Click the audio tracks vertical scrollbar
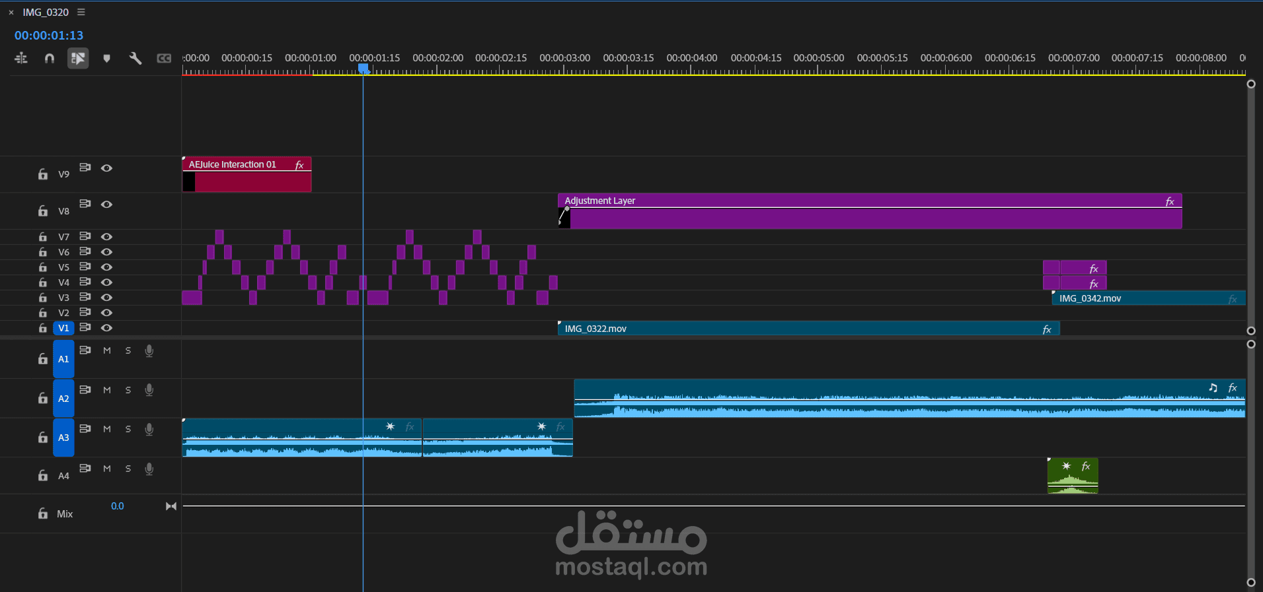1263x592 pixels. [1250, 463]
